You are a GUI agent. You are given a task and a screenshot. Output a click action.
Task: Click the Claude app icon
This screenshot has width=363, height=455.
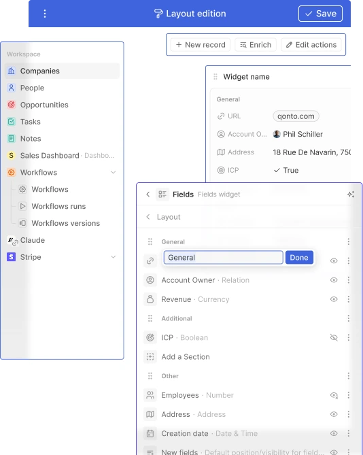(12, 240)
